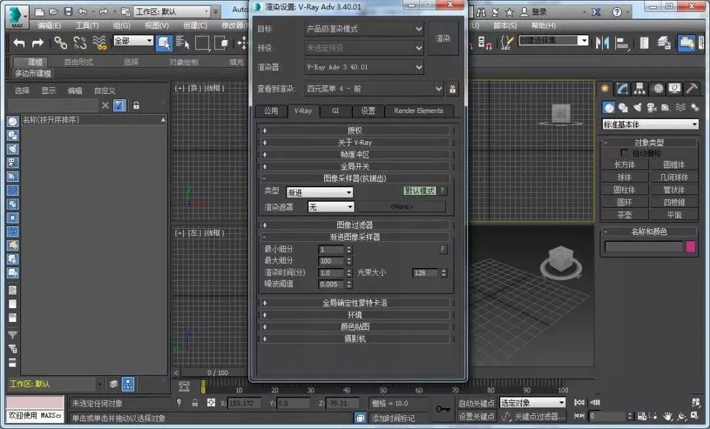Select the Shapes category icon in Create panel
This screenshot has width=710, height=429.
pyautogui.click(x=623, y=107)
